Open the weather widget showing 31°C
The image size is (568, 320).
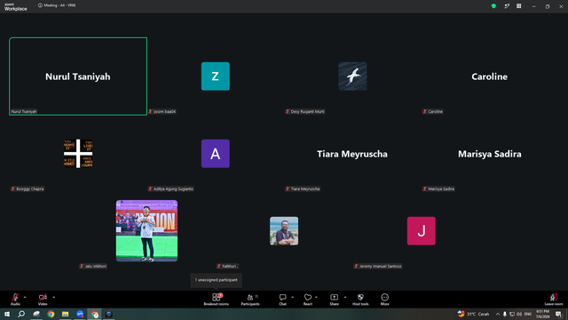[473, 314]
